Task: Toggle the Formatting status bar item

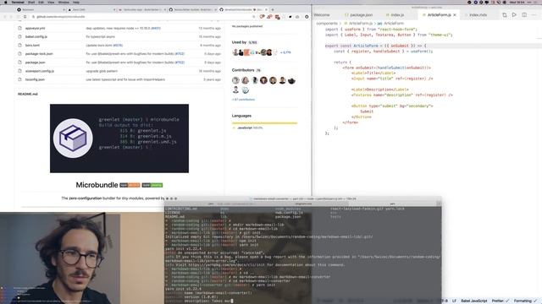Action: coord(525,301)
